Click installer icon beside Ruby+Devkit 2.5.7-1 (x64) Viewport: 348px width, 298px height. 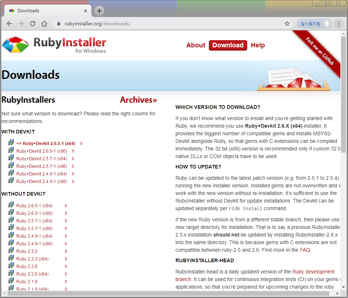coord(11,158)
